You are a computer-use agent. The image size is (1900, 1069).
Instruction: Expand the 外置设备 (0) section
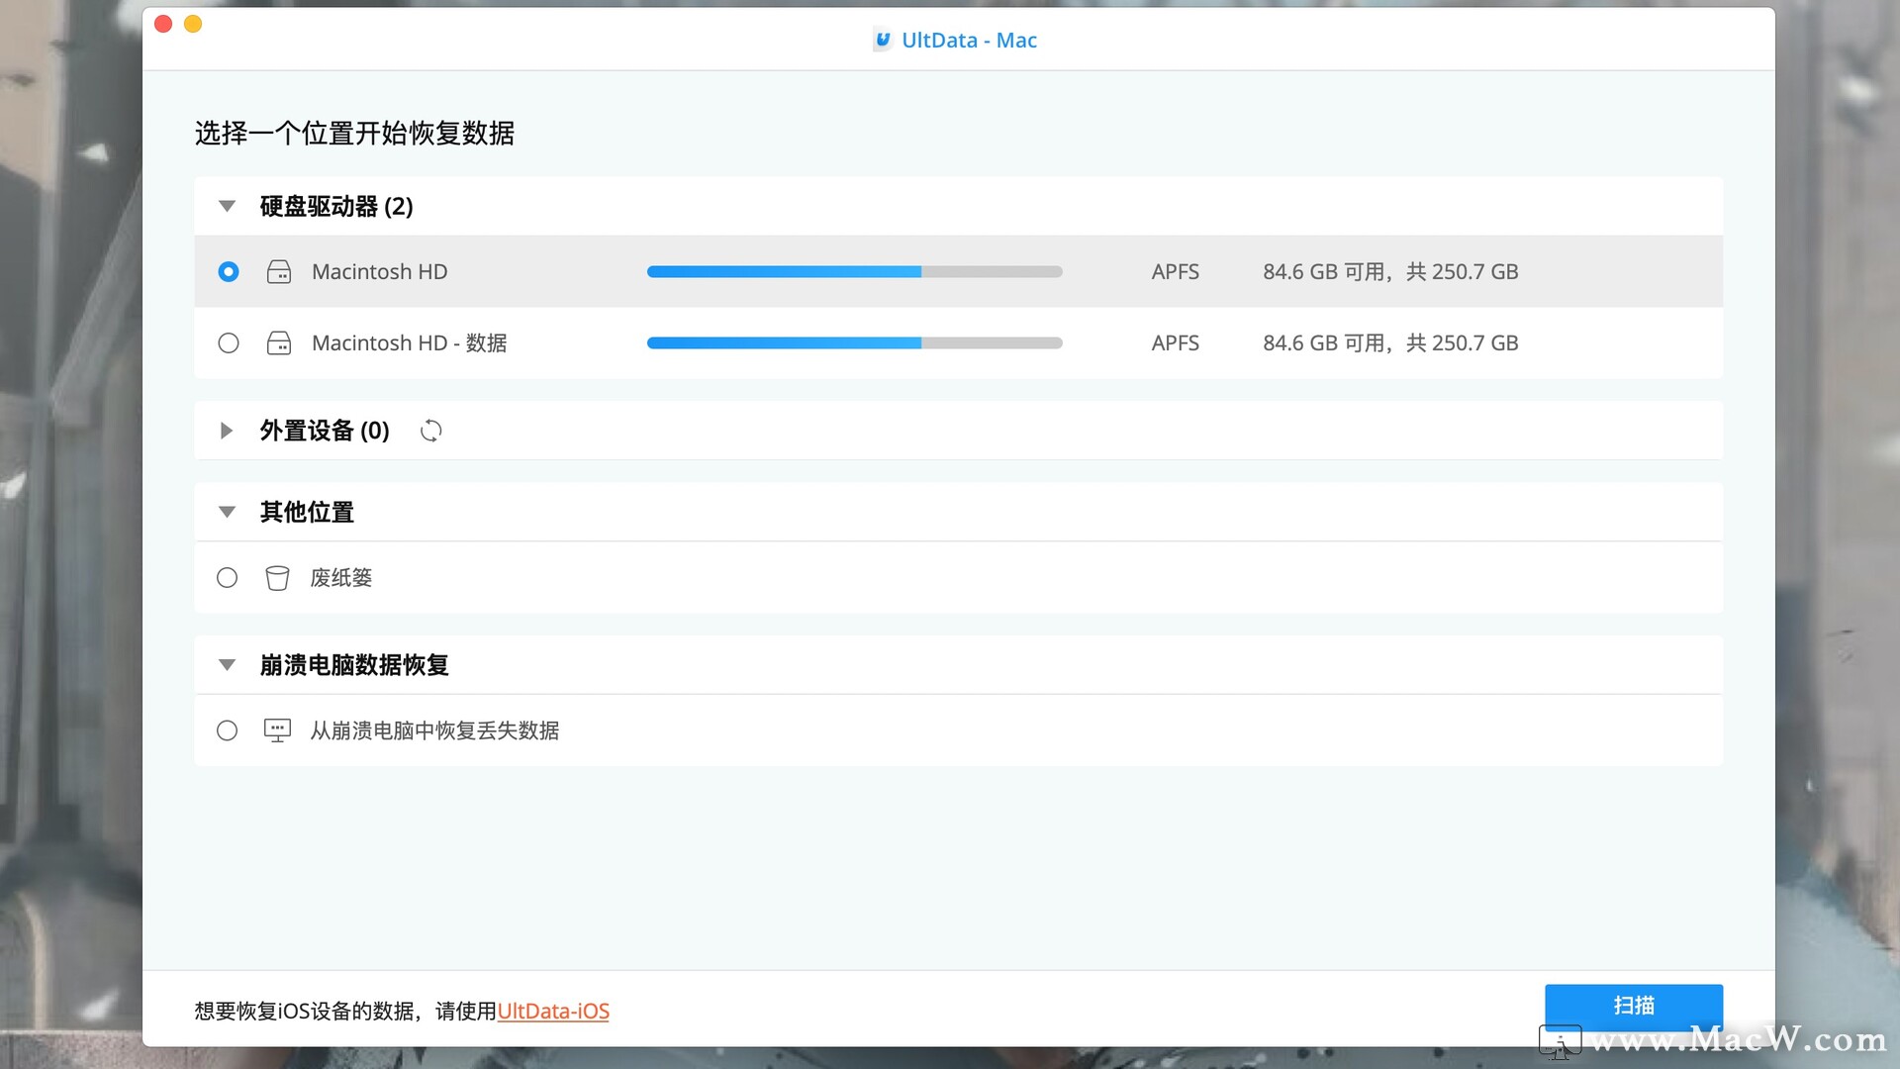[227, 431]
